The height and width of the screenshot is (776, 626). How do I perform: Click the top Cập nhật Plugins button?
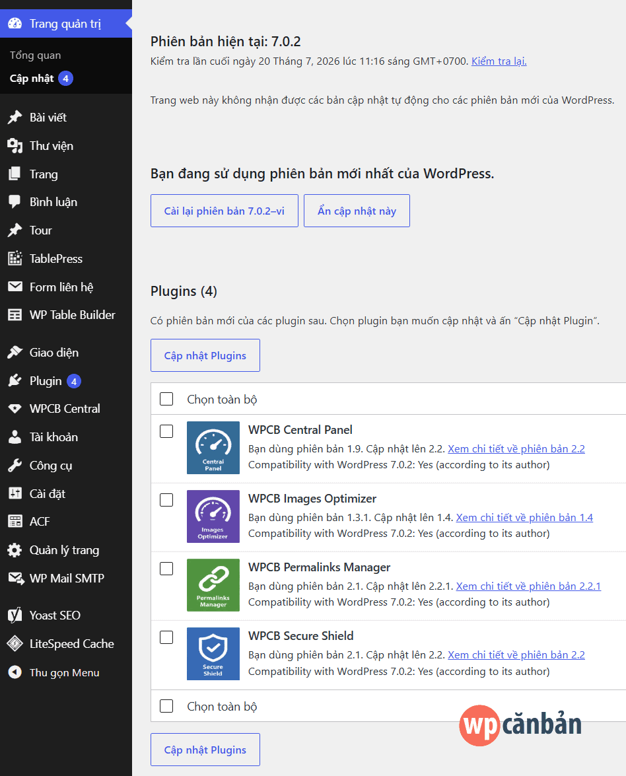click(205, 355)
